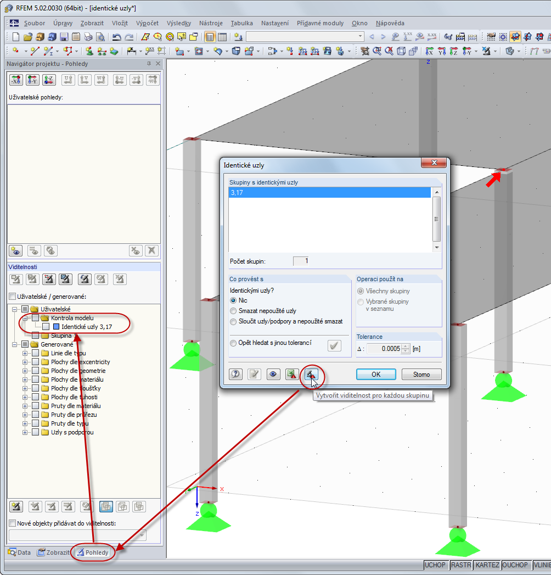The width and height of the screenshot is (551, 575).
Task: Expand Plochy dle tuhosti node
Action: coord(25,397)
